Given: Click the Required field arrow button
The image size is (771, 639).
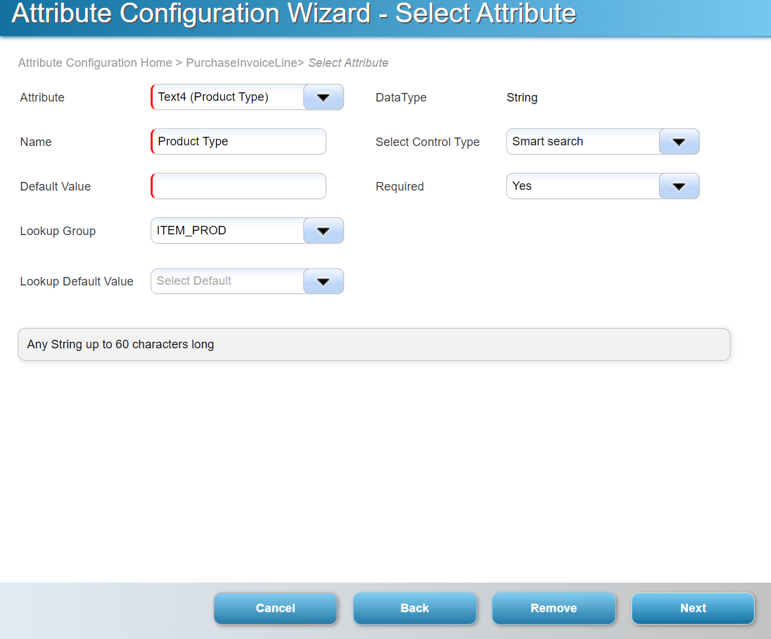Looking at the screenshot, I should [x=679, y=186].
